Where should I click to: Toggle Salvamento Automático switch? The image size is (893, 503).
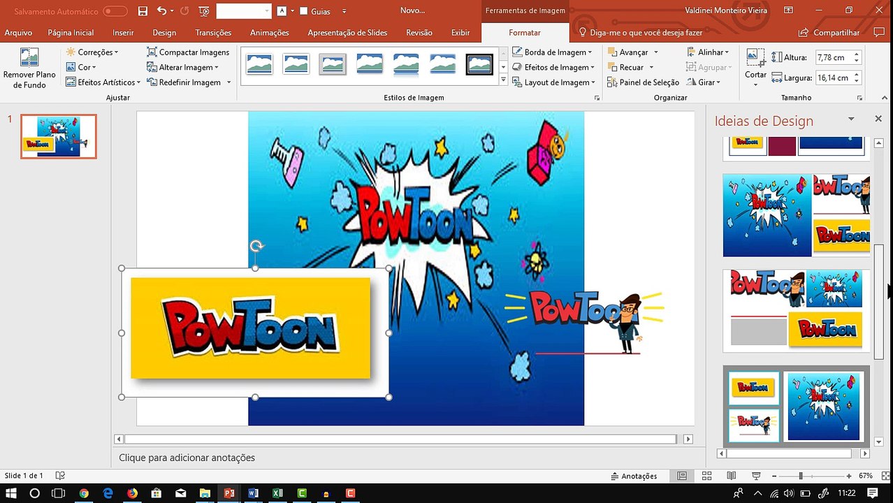click(115, 11)
